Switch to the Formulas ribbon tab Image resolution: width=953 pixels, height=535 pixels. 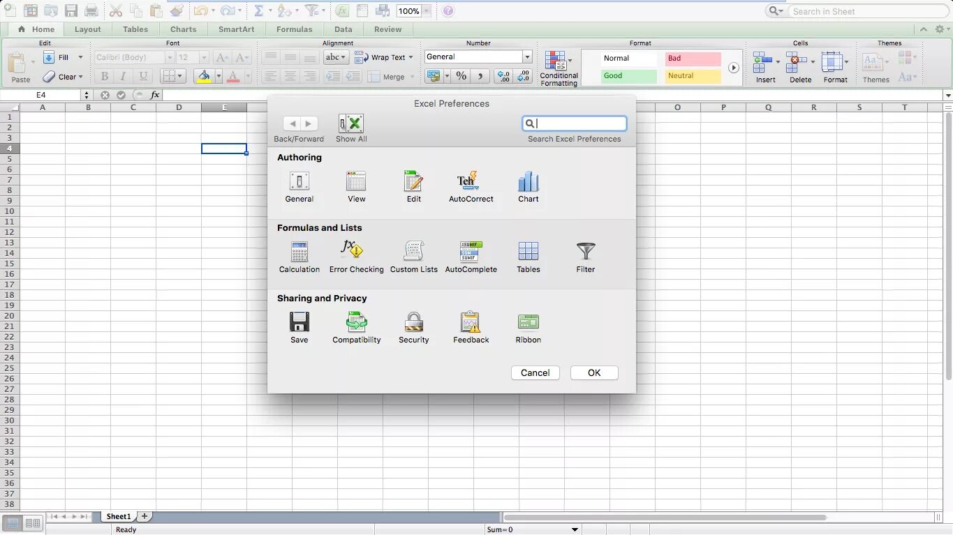pos(295,29)
